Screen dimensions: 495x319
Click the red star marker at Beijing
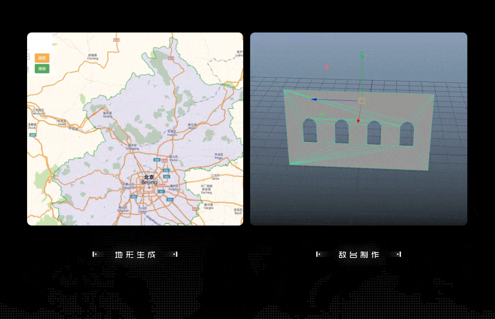(x=149, y=188)
